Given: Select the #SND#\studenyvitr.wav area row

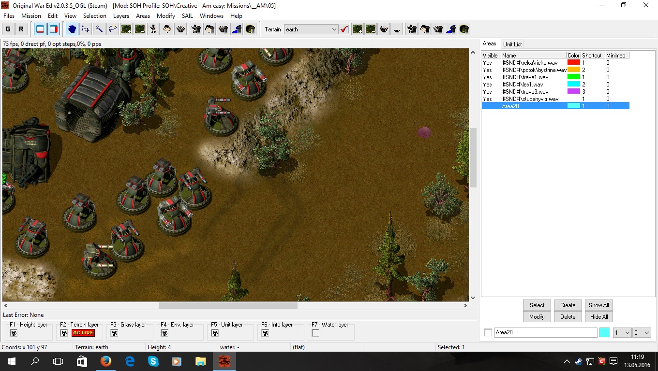Looking at the screenshot, I should pyautogui.click(x=555, y=99).
